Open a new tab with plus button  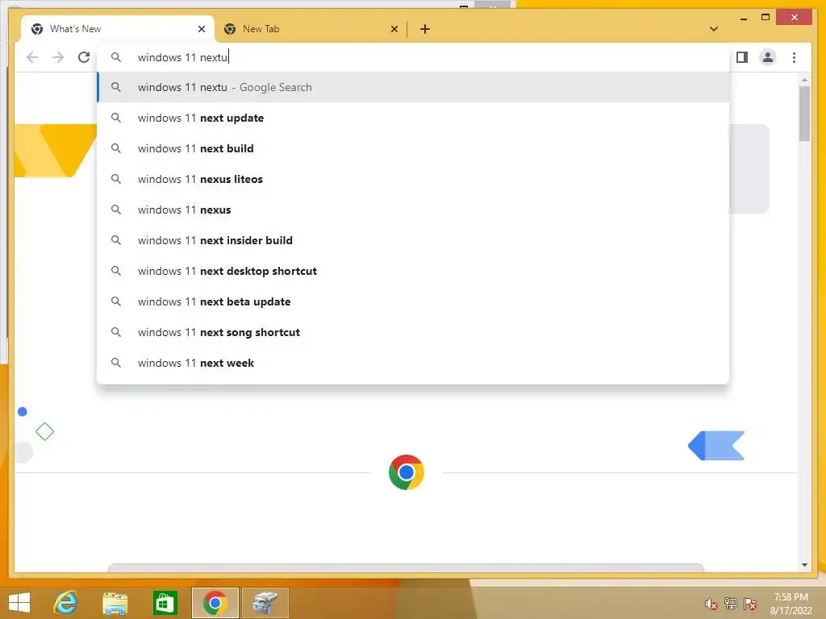[x=425, y=29]
